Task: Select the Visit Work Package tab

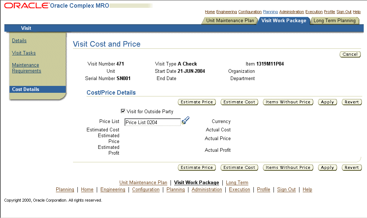Action: pos(284,20)
